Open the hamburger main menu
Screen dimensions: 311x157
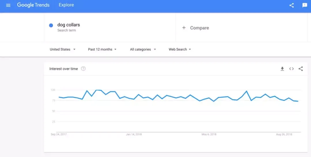pyautogui.click(x=8, y=5)
